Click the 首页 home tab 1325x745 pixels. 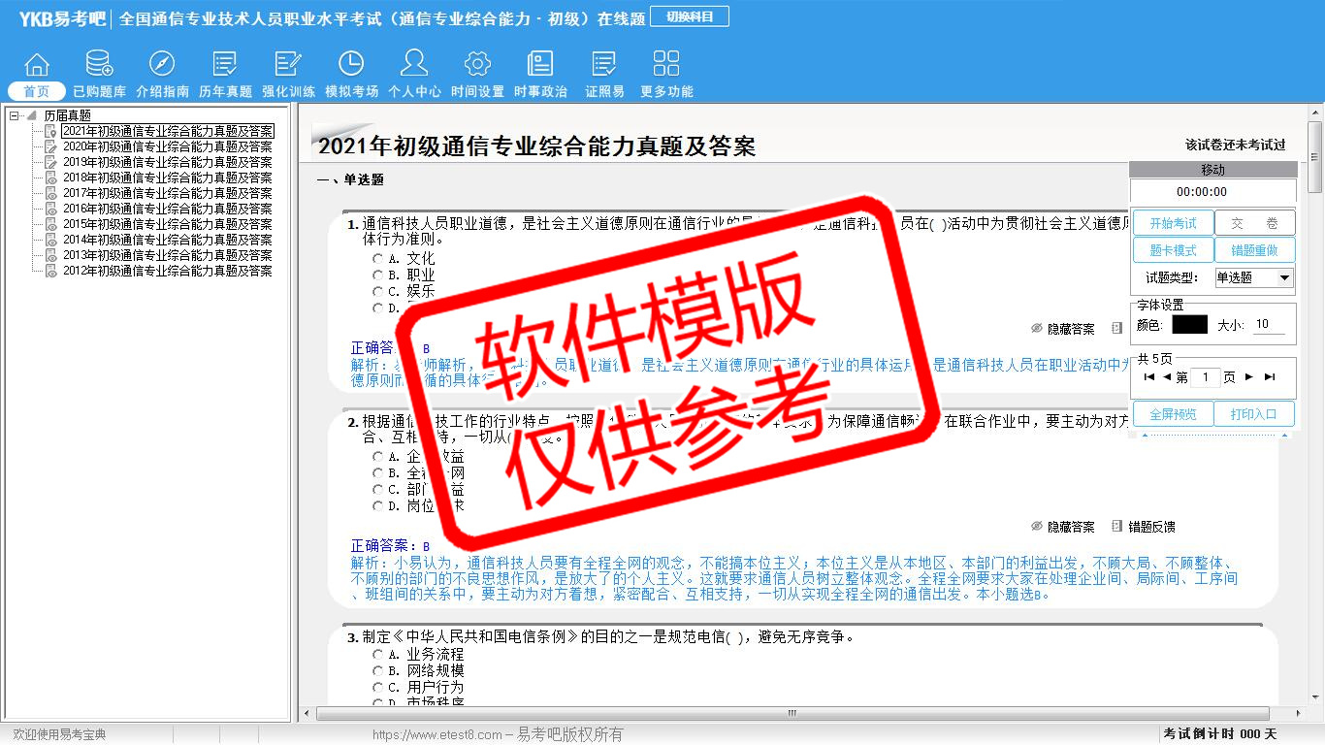37,91
